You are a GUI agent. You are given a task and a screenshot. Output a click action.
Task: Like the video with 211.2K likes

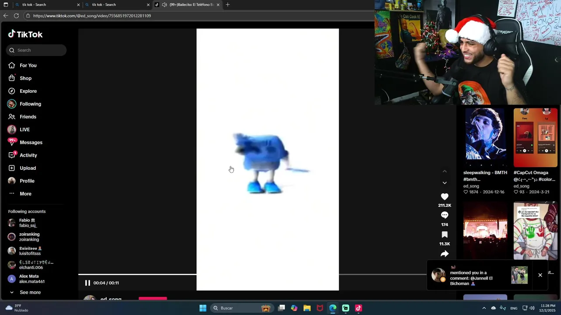coord(444,197)
